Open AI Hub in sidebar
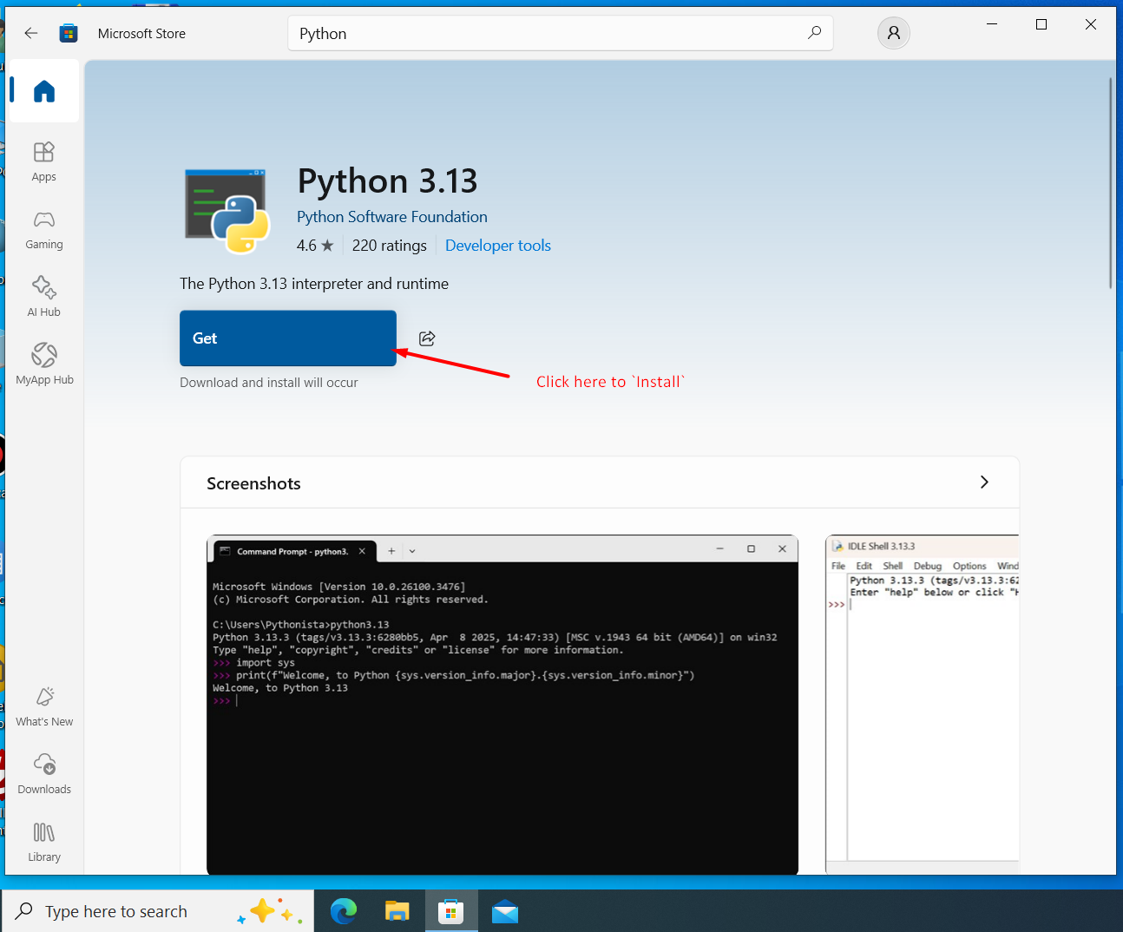 pos(44,298)
